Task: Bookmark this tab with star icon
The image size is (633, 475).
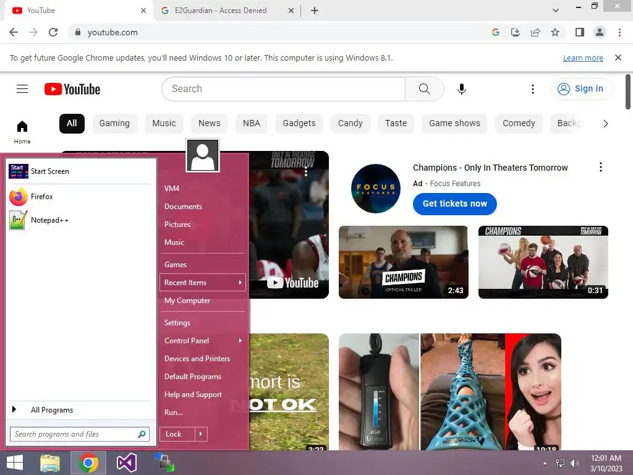Action: [x=555, y=32]
